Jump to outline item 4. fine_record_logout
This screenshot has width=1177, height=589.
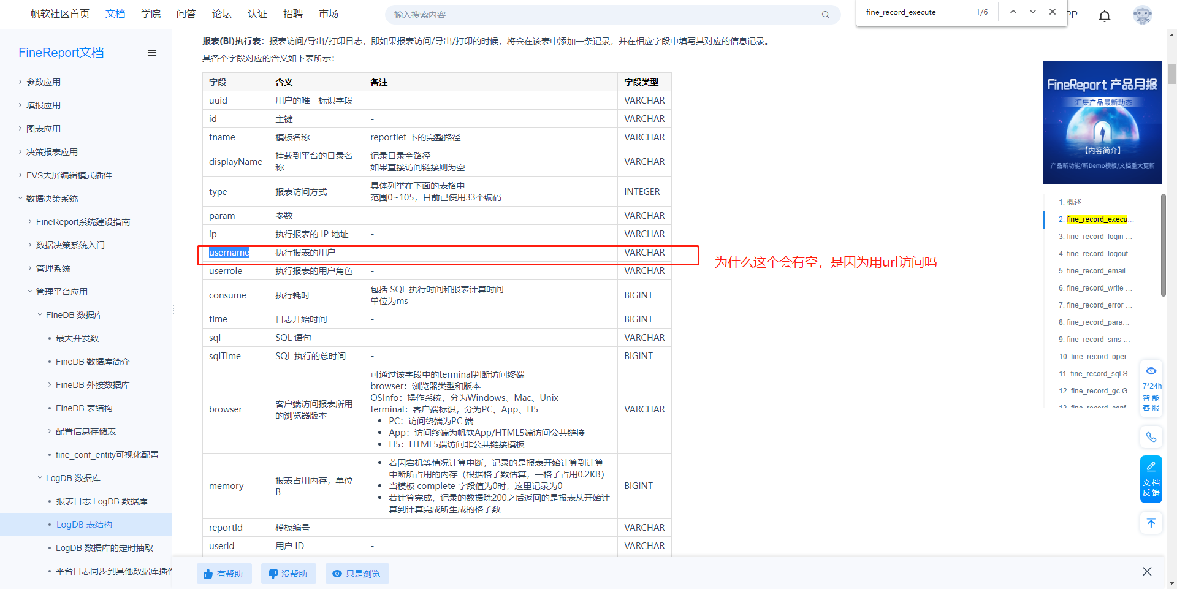(x=1097, y=254)
